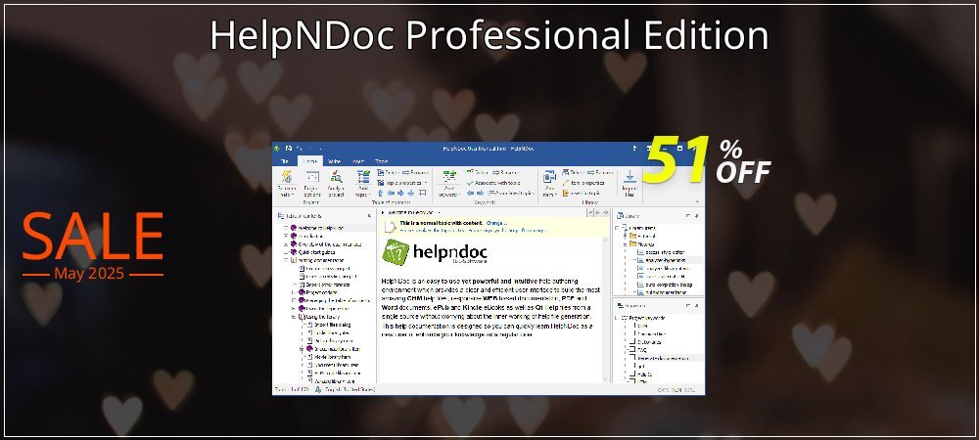Open Project options from the ribbon
This screenshot has height=440, width=979.
pos(311,184)
